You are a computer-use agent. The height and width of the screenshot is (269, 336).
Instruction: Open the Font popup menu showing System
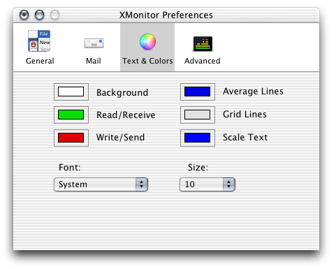[101, 184]
